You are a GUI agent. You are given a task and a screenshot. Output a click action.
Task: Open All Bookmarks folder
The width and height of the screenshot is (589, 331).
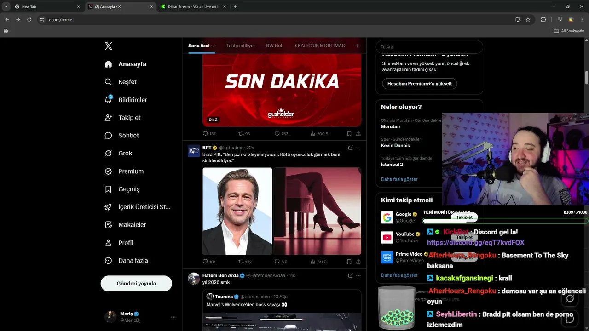[x=569, y=31]
